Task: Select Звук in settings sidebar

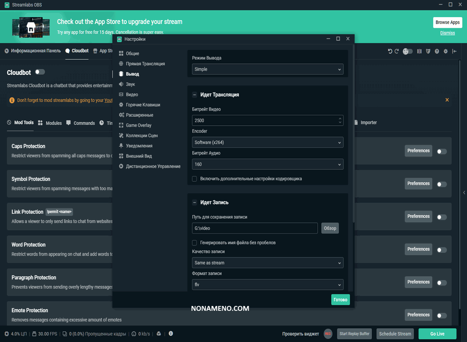Action: (x=130, y=84)
